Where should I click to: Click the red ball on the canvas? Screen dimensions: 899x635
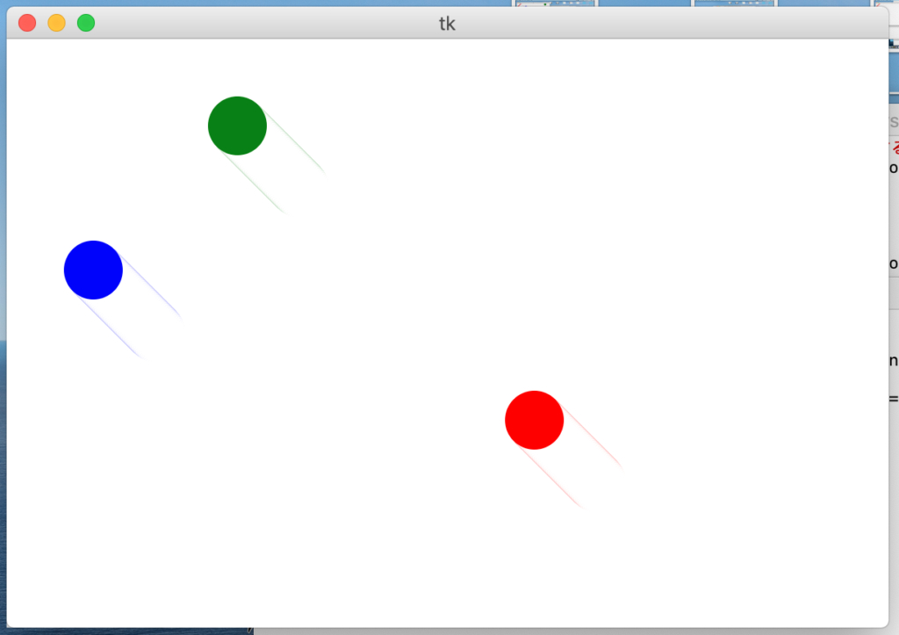tap(535, 420)
